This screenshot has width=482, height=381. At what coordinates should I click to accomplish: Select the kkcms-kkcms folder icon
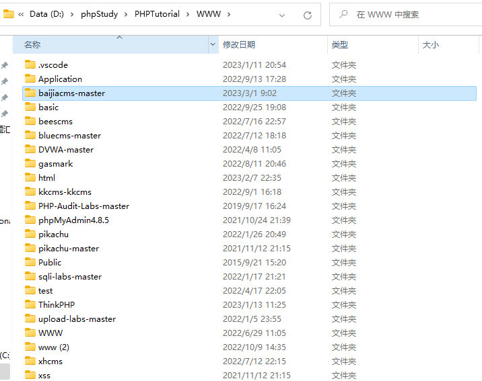pyautogui.click(x=30, y=192)
